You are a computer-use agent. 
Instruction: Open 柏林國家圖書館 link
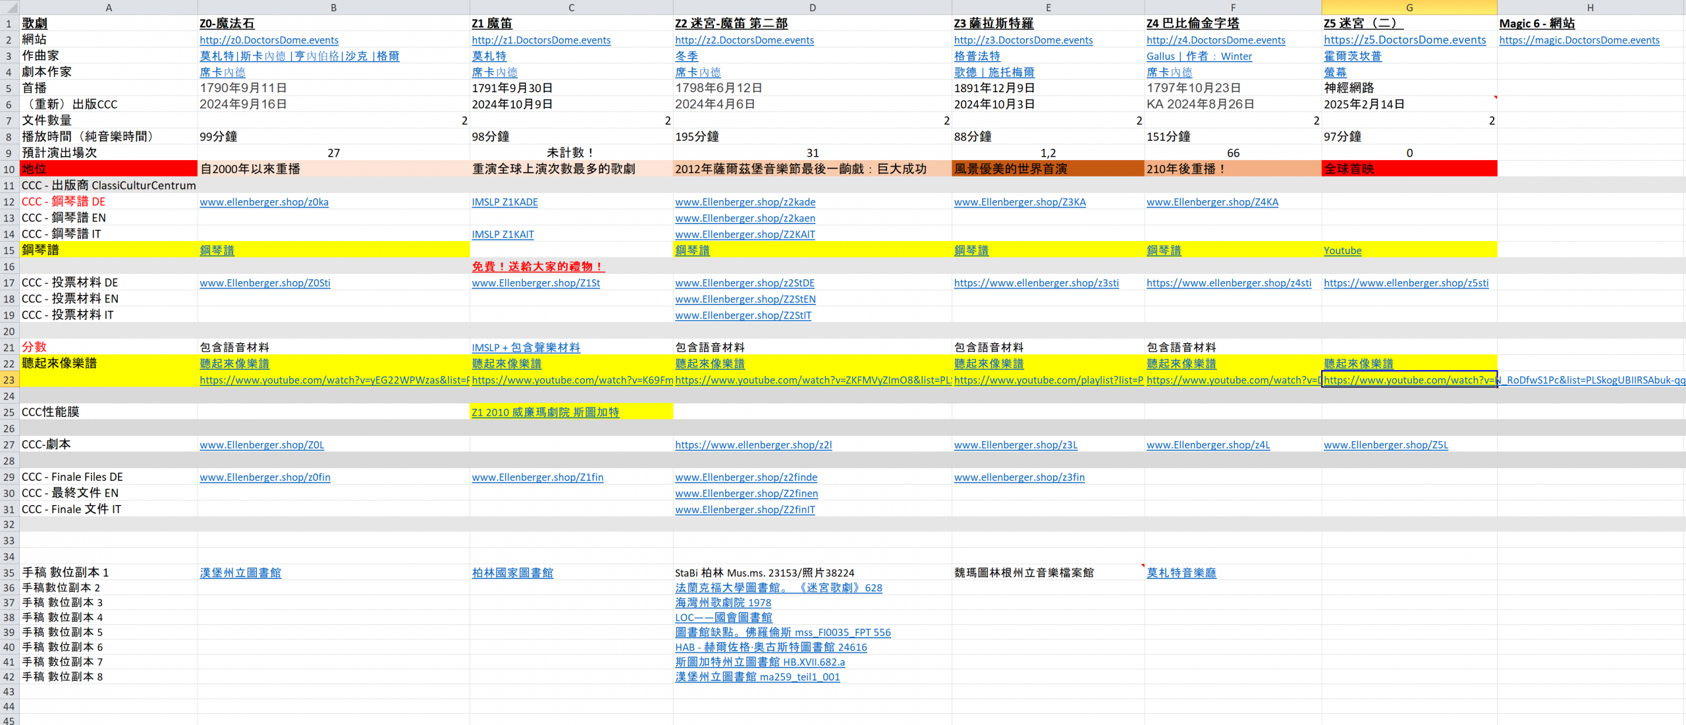[x=512, y=573]
